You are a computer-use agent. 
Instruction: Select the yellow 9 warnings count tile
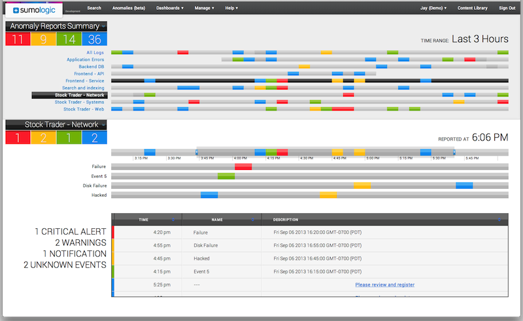[x=43, y=39]
